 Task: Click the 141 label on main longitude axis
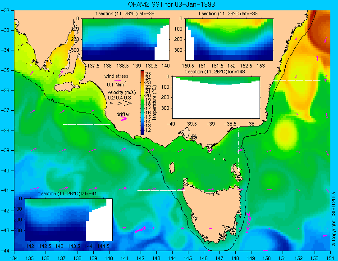pos(124,258)
